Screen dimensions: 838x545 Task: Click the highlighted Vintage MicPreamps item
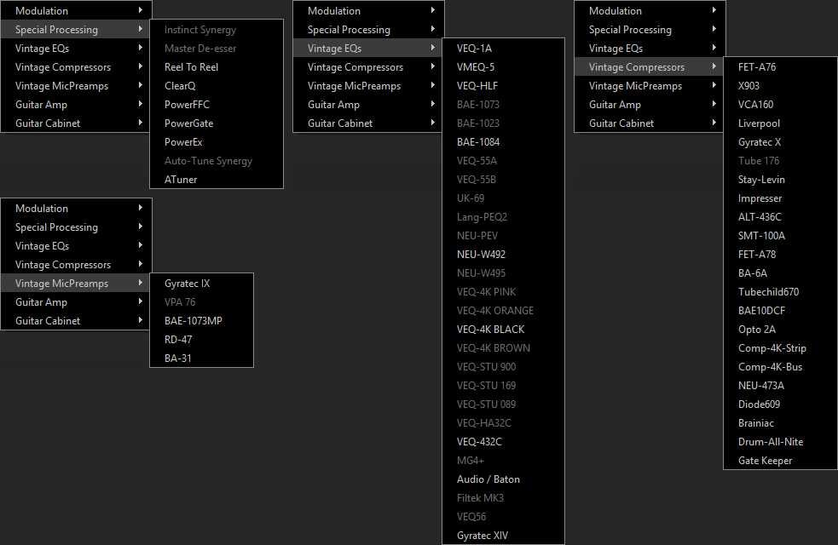[75, 284]
